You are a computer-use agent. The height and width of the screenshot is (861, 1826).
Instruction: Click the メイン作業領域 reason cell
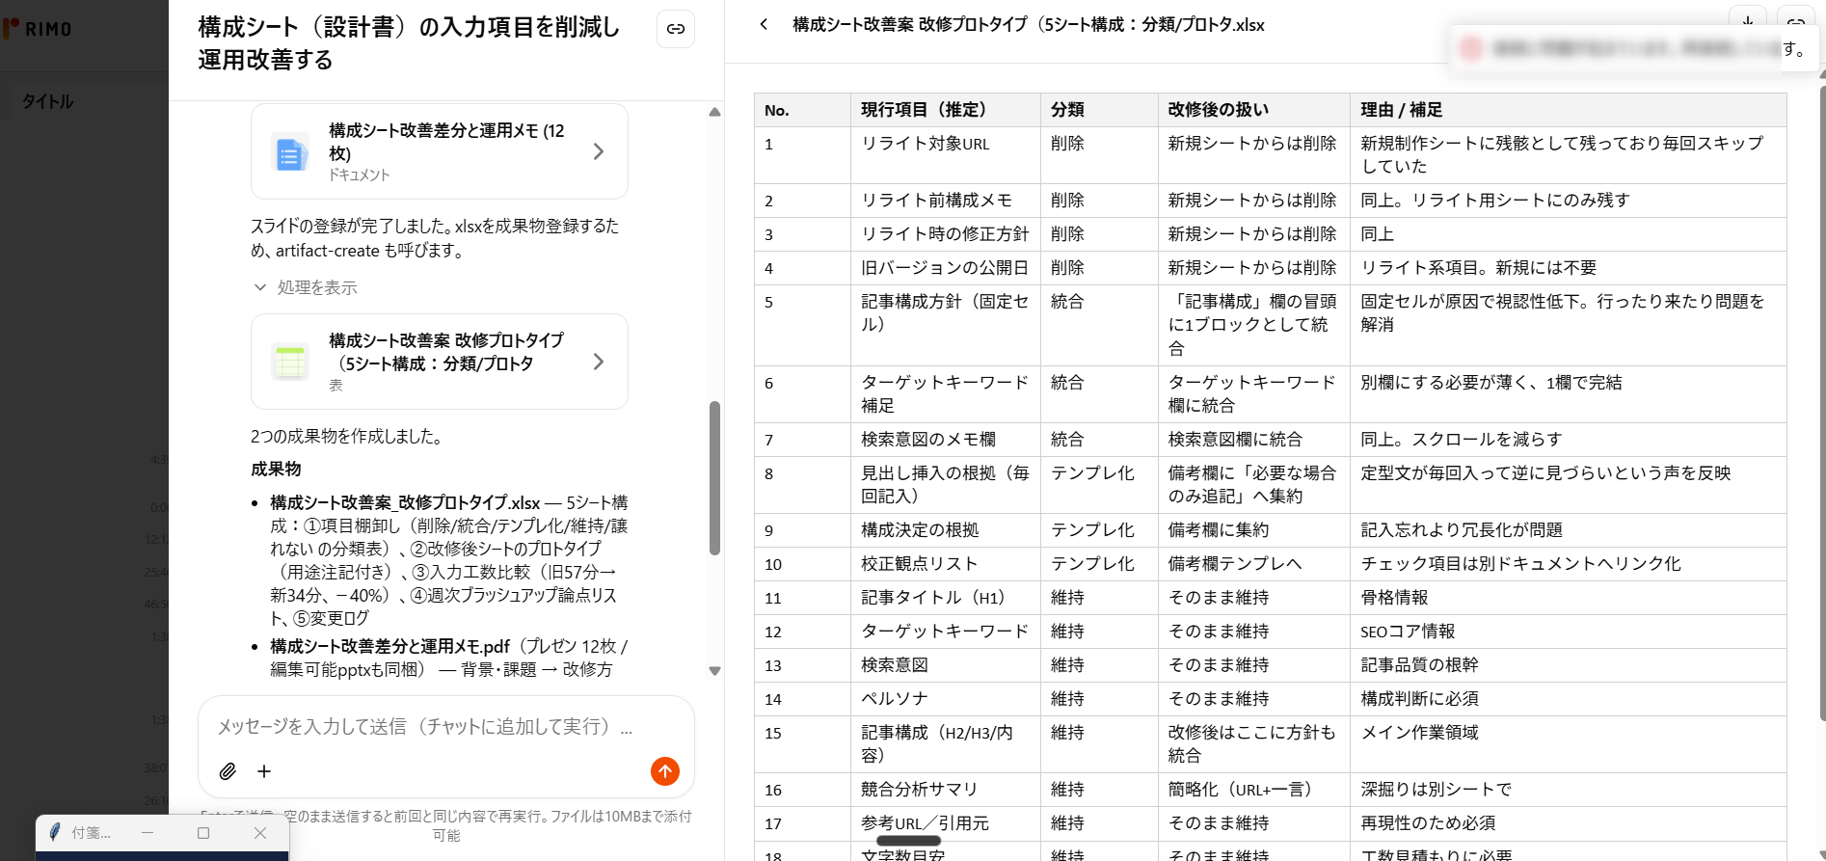click(x=1568, y=744)
